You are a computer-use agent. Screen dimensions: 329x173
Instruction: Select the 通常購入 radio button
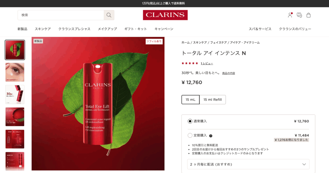[x=190, y=121]
